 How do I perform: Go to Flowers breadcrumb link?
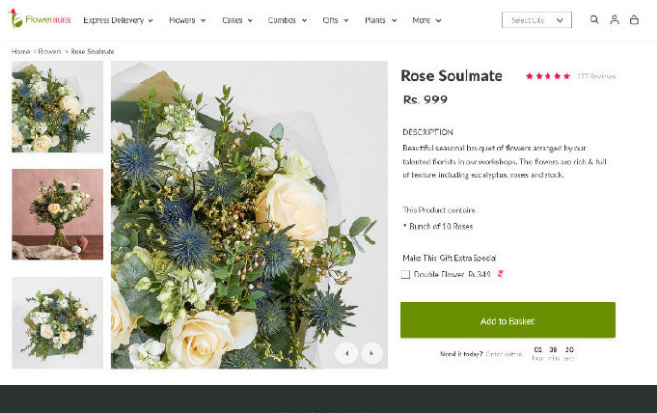49,51
